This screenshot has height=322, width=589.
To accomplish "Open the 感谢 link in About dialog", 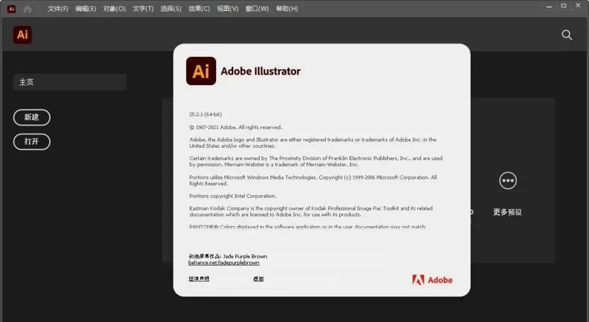I will tap(259, 278).
